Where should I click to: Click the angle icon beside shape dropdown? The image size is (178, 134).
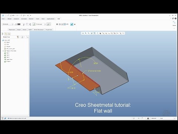click(x=16, y=24)
